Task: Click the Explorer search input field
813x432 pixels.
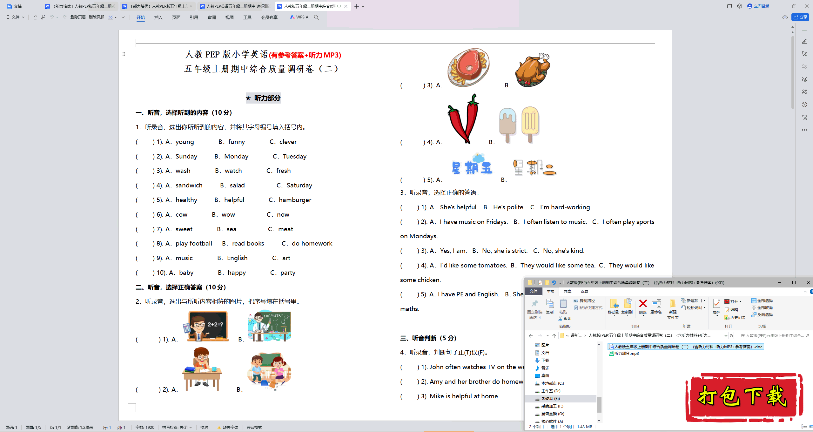Action: [775, 335]
